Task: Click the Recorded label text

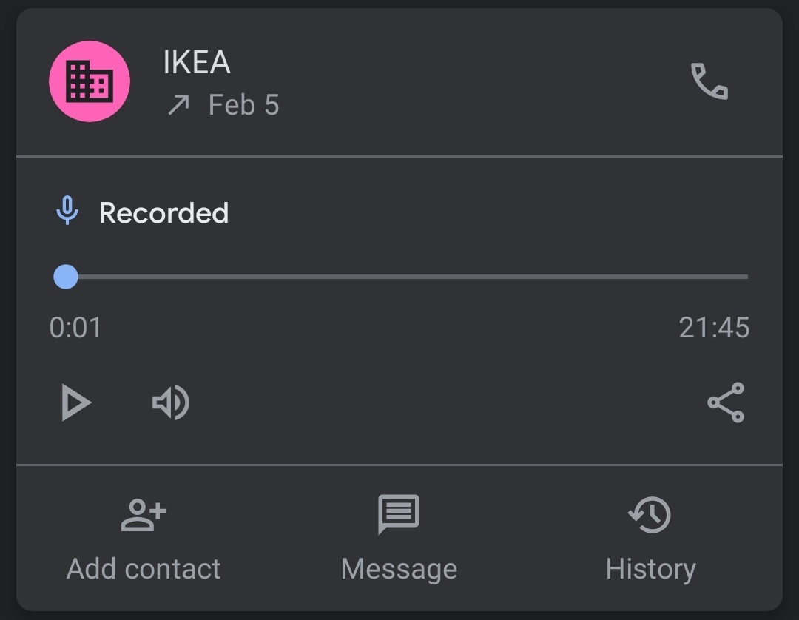Action: pyautogui.click(x=163, y=213)
